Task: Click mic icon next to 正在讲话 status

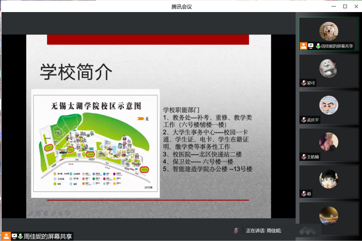Action: 236,231
